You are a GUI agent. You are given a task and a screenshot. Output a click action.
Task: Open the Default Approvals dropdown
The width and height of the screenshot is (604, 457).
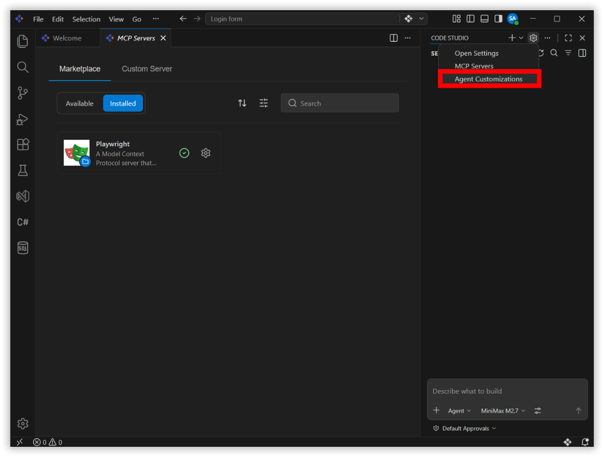pyautogui.click(x=465, y=428)
